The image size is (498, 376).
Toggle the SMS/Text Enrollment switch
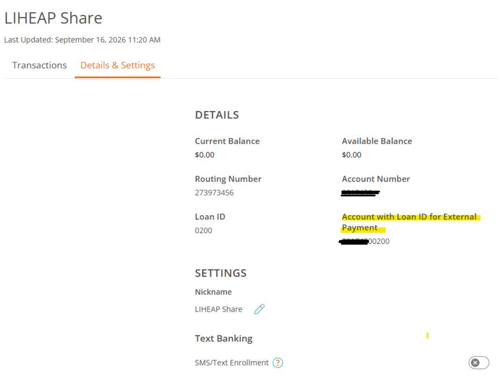click(479, 362)
